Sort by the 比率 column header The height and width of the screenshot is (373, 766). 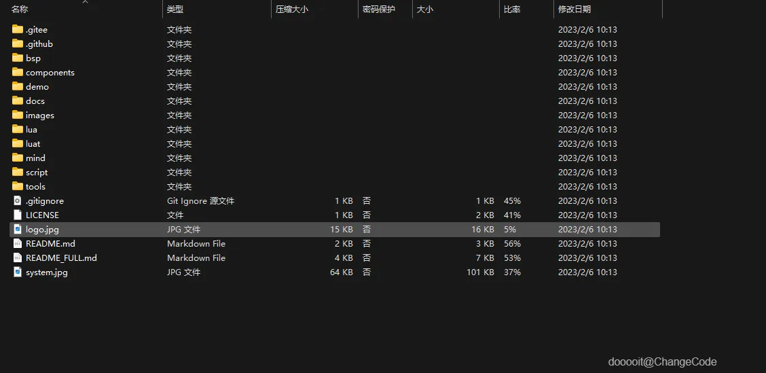coord(512,10)
